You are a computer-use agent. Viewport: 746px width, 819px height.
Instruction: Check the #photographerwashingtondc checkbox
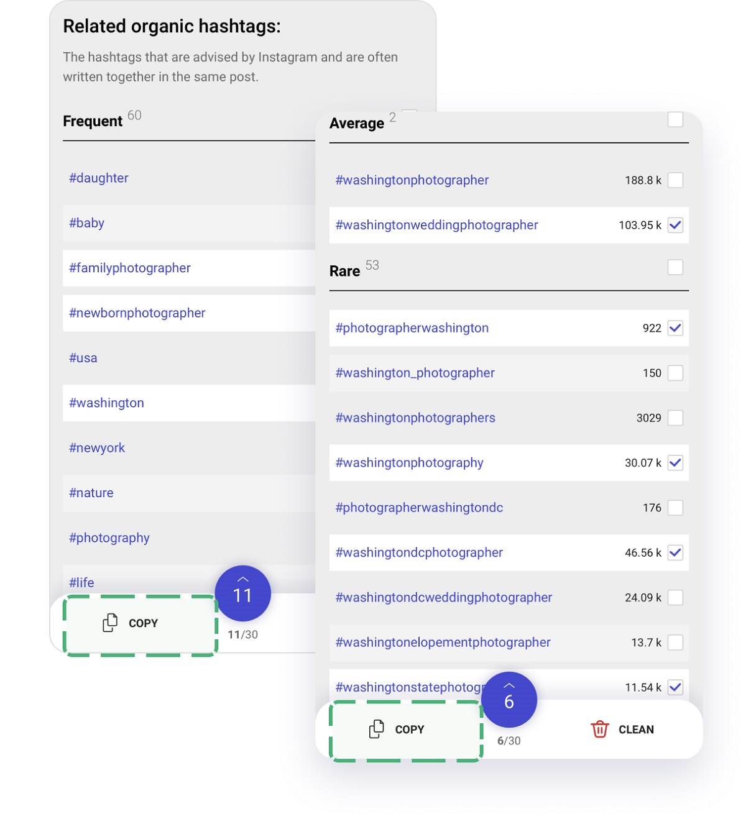675,508
